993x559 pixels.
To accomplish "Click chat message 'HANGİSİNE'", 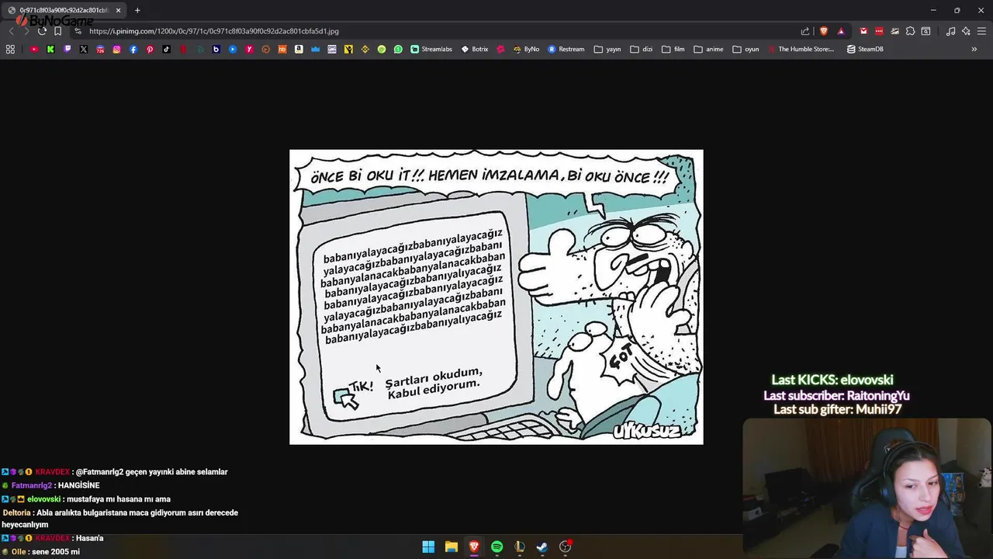I will click(x=78, y=486).
